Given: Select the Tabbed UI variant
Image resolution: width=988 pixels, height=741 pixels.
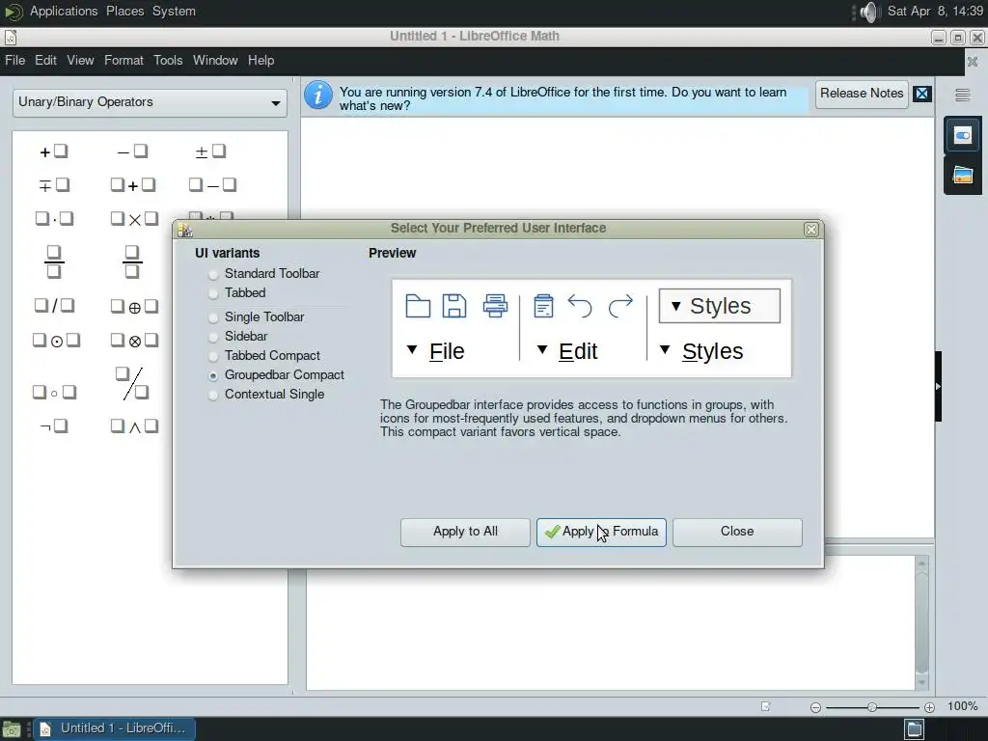Looking at the screenshot, I should pyautogui.click(x=237, y=293).
